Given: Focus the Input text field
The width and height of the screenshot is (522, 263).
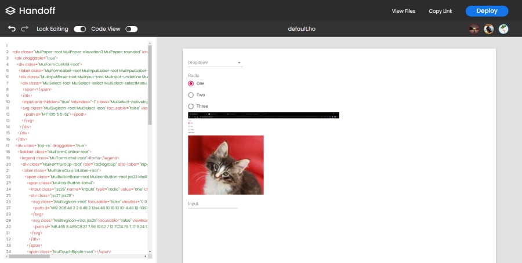Looking at the screenshot, I should 213,204.
